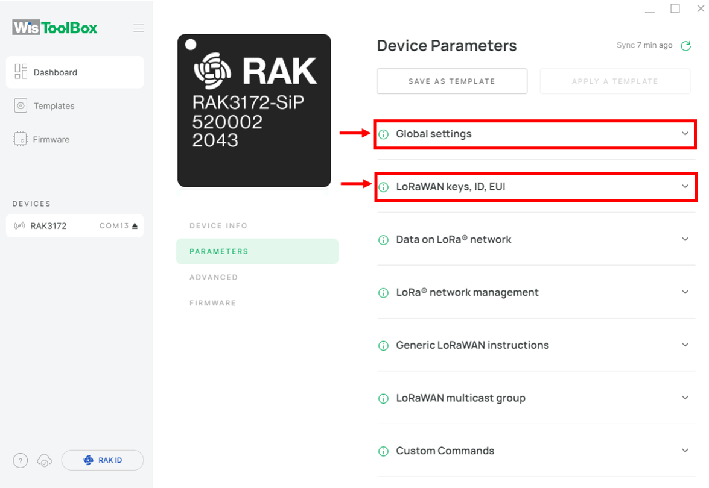Screen dimensions: 709x488
Task: Expand LoRaWAN keys, ID, EUI chevron
Action: (x=685, y=186)
